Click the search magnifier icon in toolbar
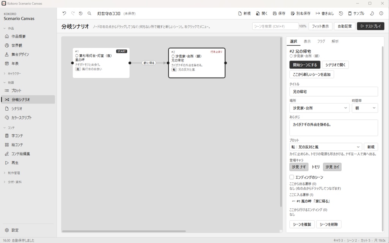 click(89, 13)
